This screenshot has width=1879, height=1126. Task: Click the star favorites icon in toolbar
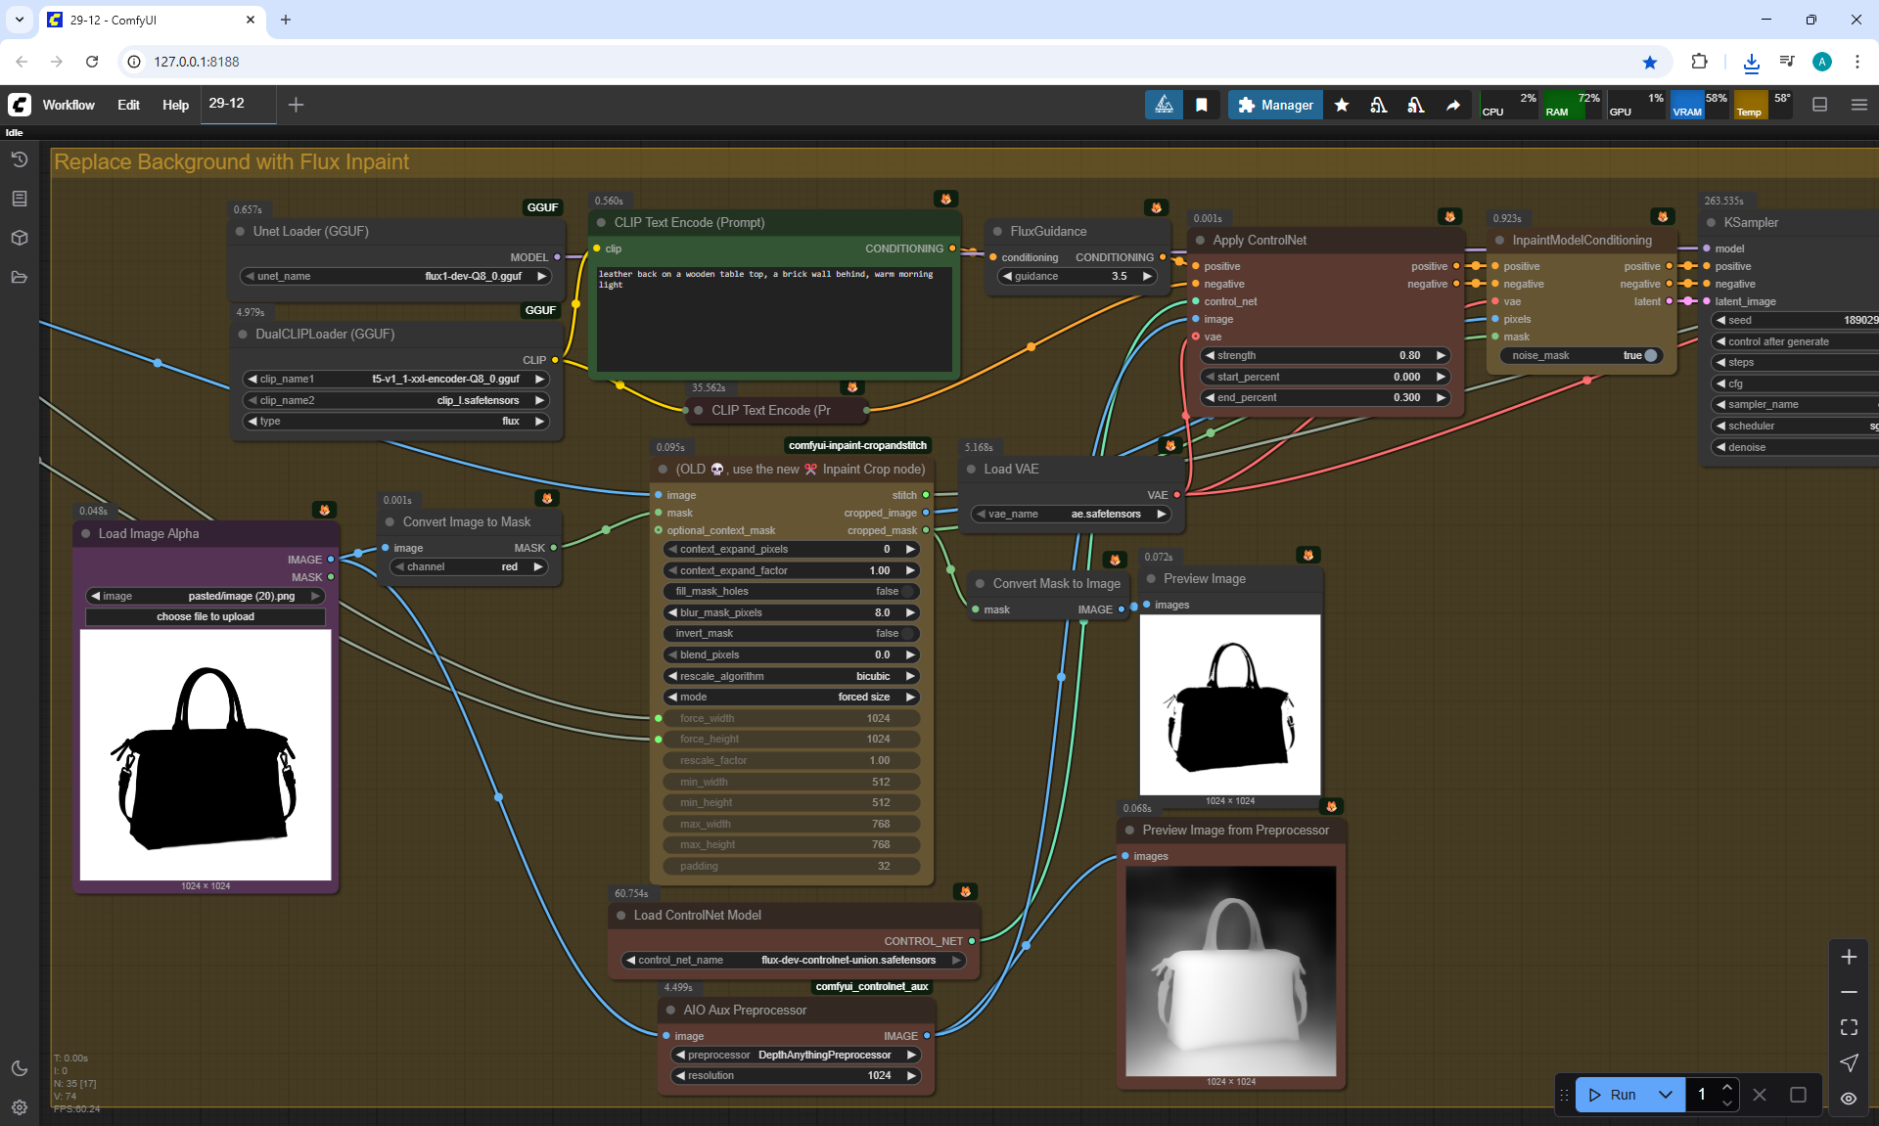tap(1342, 105)
